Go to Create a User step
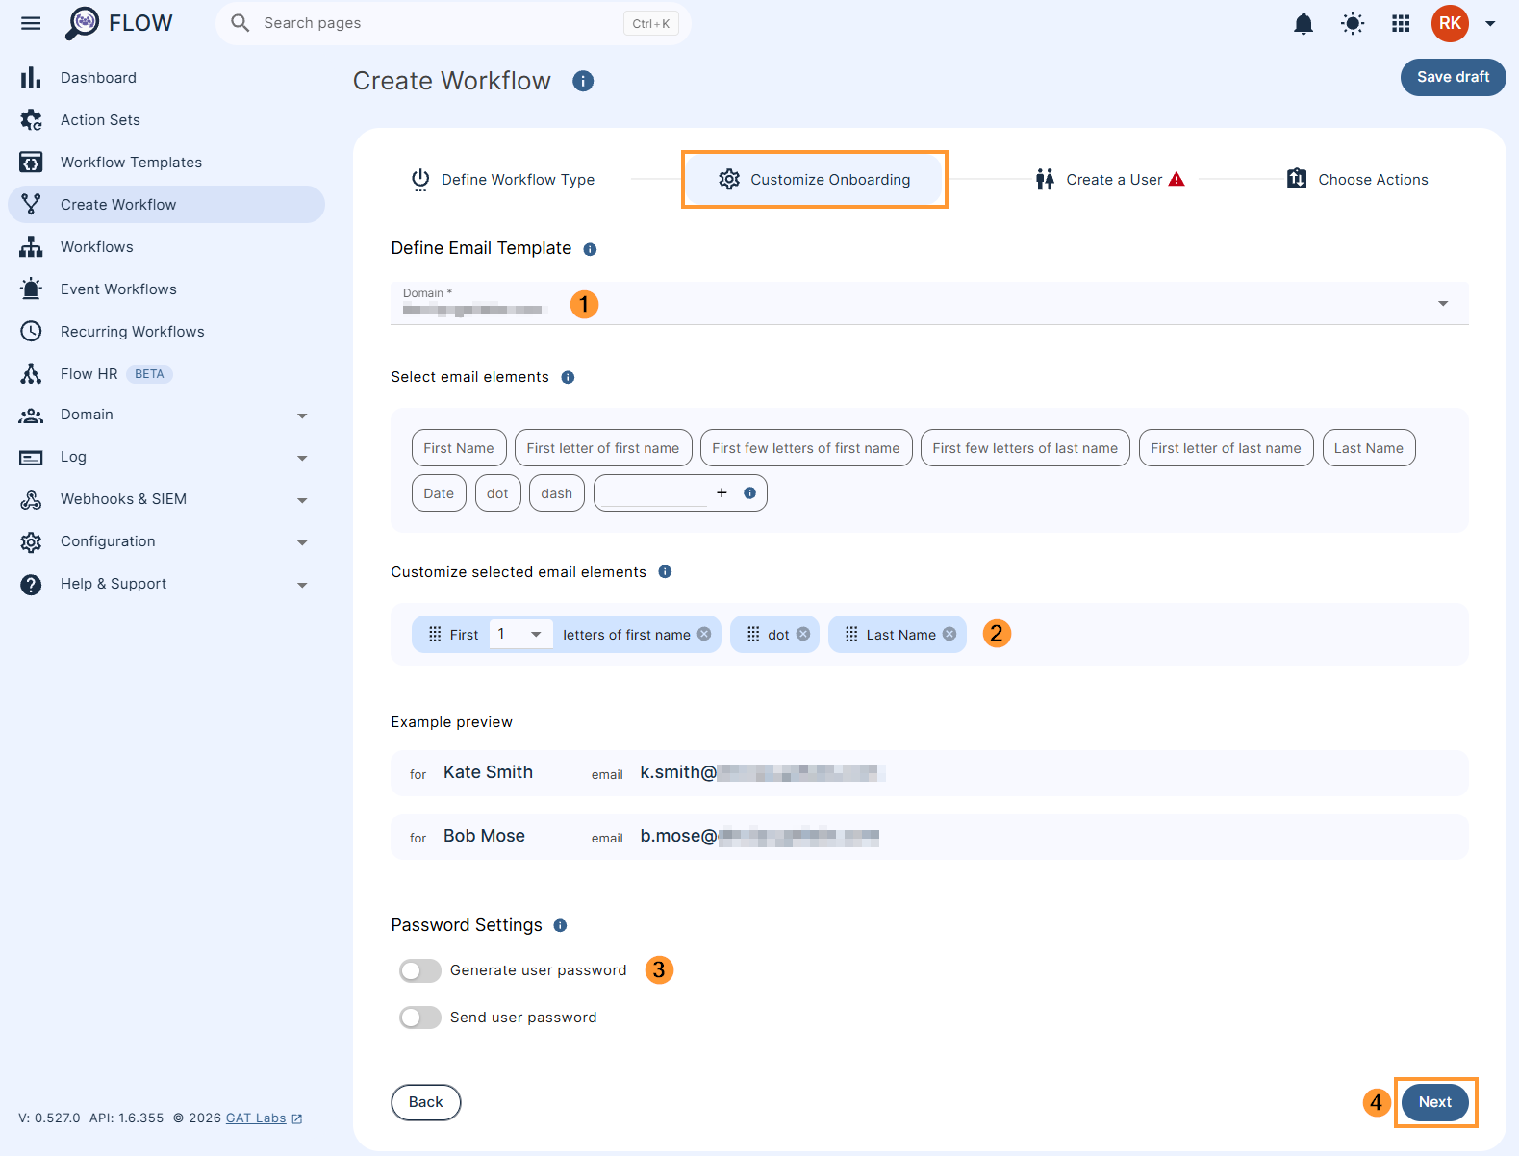1519x1156 pixels. point(1110,179)
